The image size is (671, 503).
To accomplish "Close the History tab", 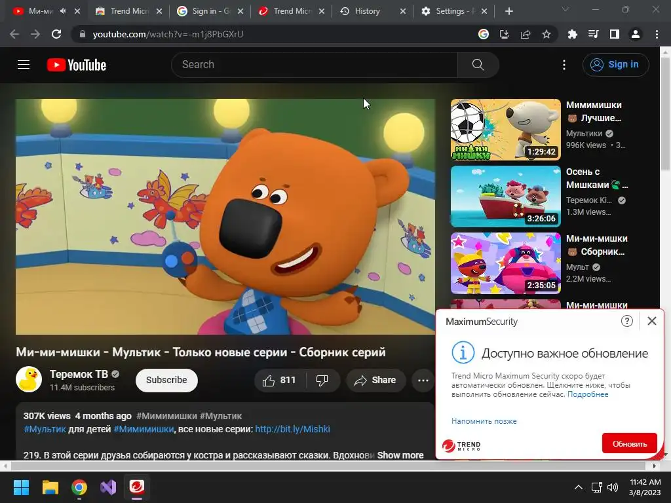I will (403, 11).
